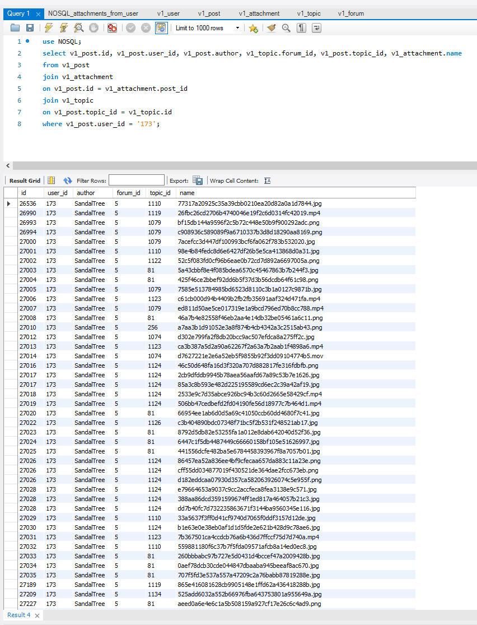Switch to the v1_attachment tab
This screenshot has height=625, width=477.
(259, 13)
